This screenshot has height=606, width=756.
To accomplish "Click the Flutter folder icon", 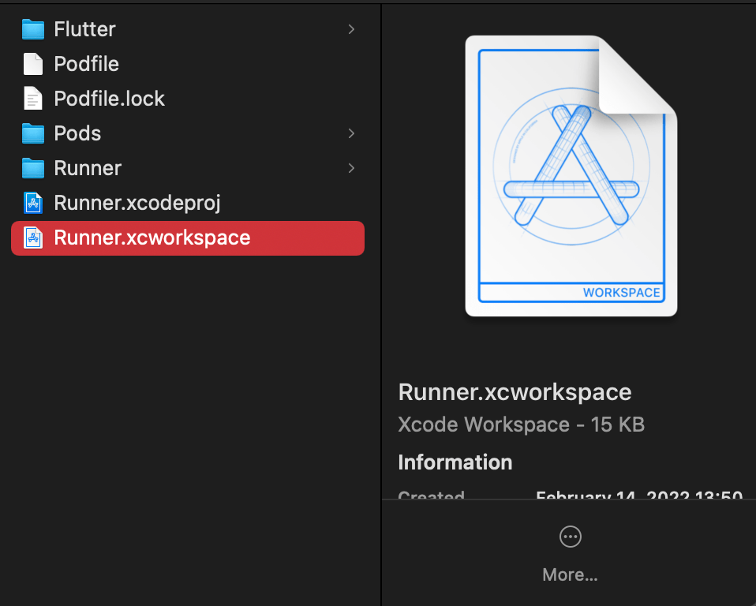I will 32,29.
